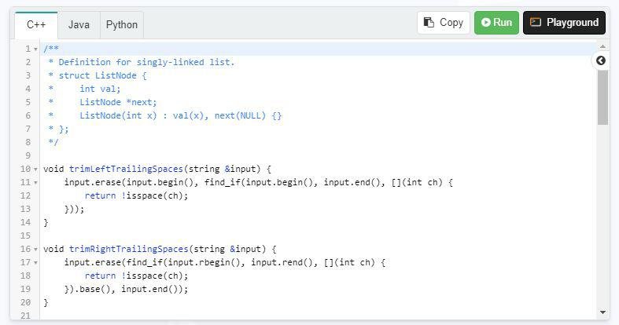Image resolution: width=619 pixels, height=325 pixels.
Task: Collapse the comment block at line 1
Action: point(36,49)
